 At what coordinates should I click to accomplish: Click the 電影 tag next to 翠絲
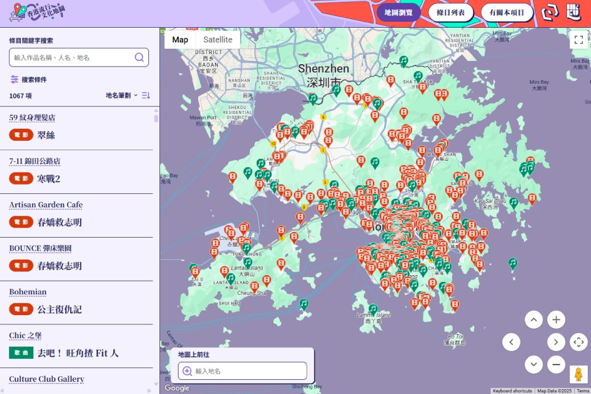(x=21, y=135)
